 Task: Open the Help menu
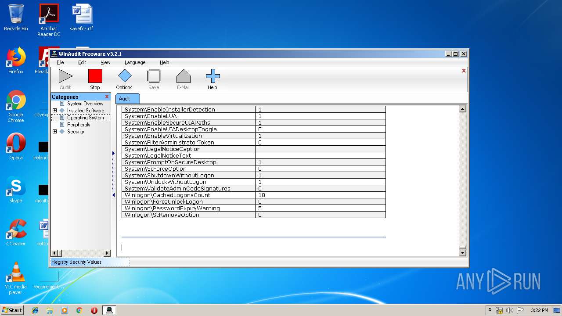(164, 62)
